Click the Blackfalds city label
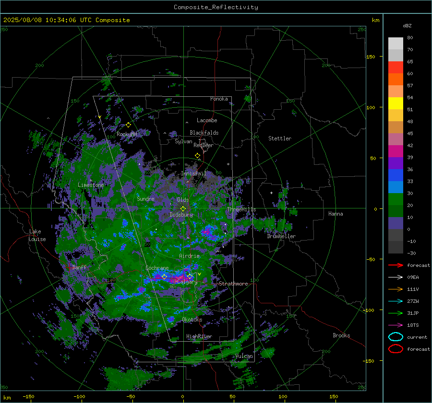 204,133
